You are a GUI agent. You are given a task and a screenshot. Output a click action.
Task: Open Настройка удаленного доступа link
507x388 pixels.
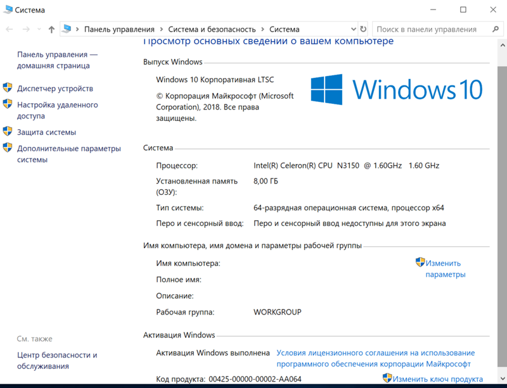(57, 111)
